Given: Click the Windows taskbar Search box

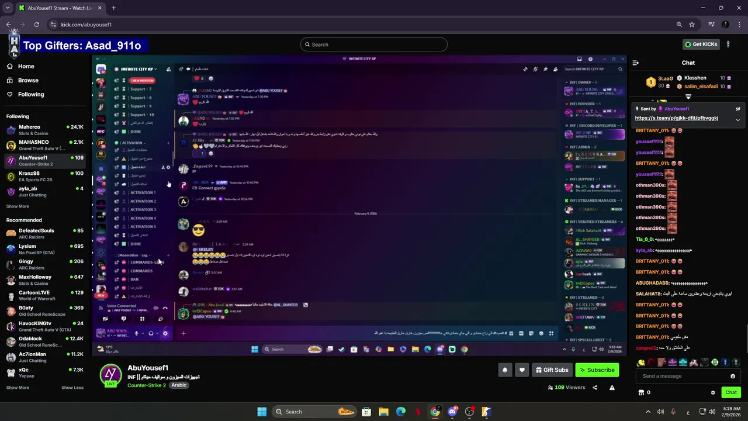Looking at the screenshot, I should [315, 412].
